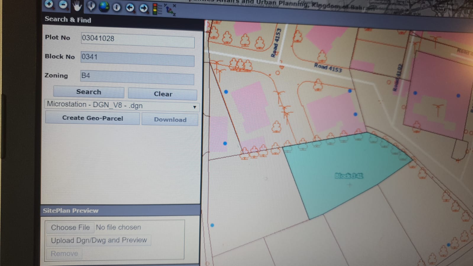Click the "Plot No" label
Viewport: 473px width, 266px height.
click(x=57, y=38)
